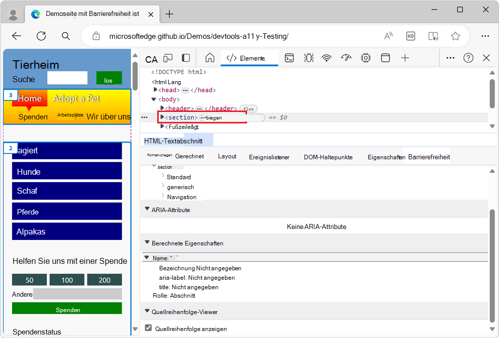Select the DOM-Haltepunkte tab
Screen dimensions: 499x338
tap(328, 157)
